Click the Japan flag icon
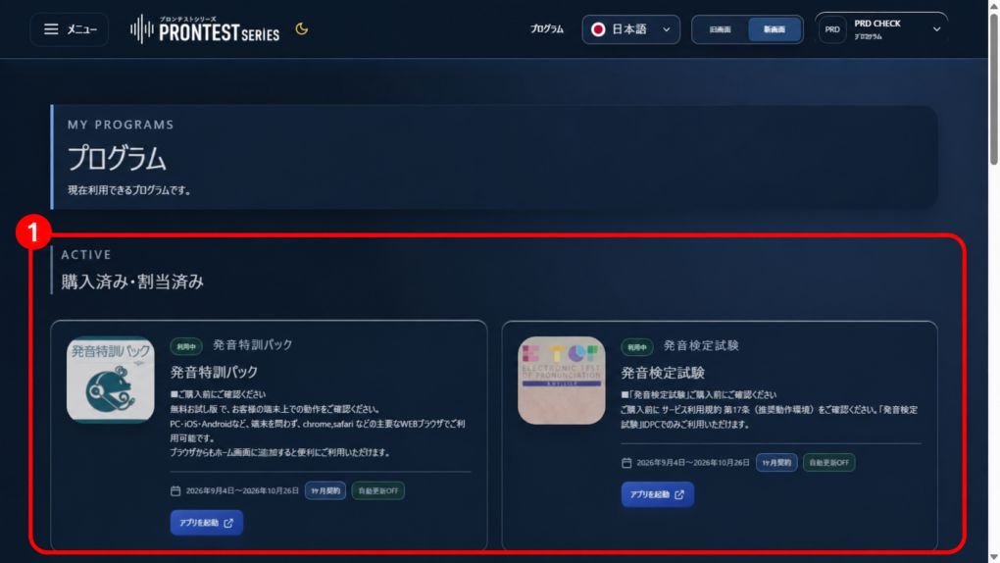 tap(598, 29)
